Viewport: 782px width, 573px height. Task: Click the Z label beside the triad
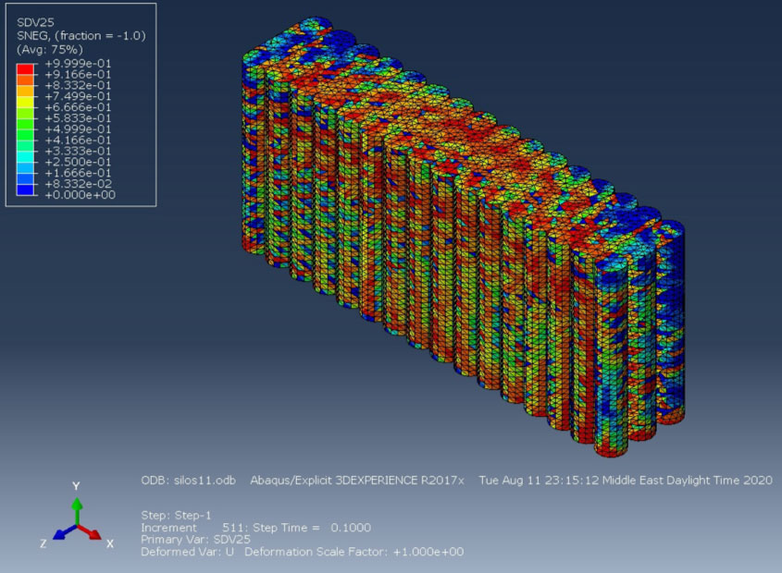[43, 543]
